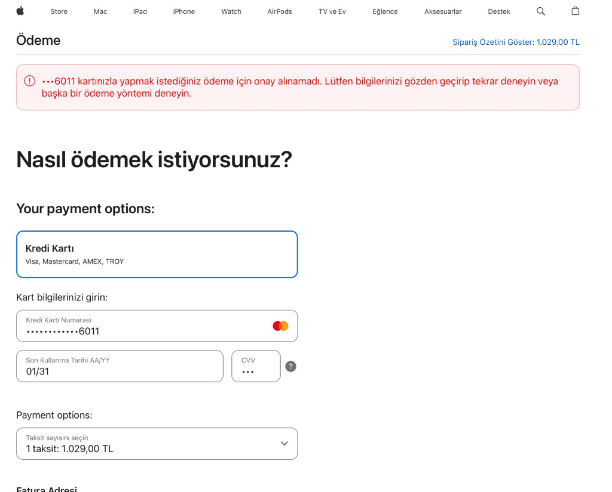The image size is (612, 492).
Task: Open the search icon in the top bar
Action: 540,11
